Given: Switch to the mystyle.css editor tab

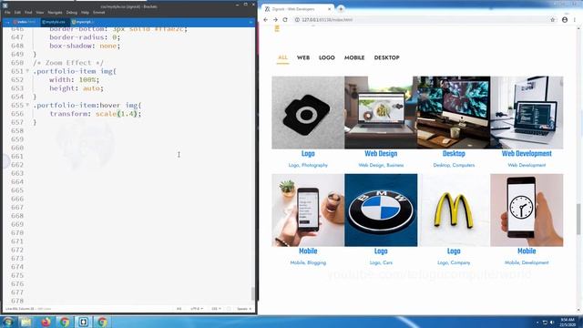Looking at the screenshot, I should pos(55,22).
